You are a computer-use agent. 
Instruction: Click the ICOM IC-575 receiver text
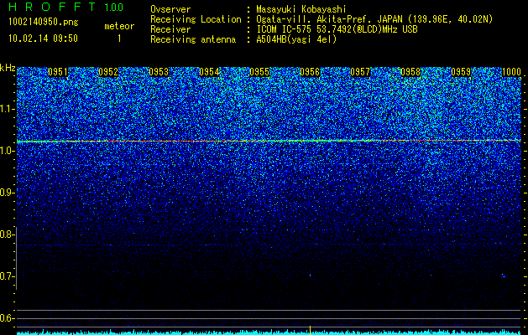[x=337, y=29]
